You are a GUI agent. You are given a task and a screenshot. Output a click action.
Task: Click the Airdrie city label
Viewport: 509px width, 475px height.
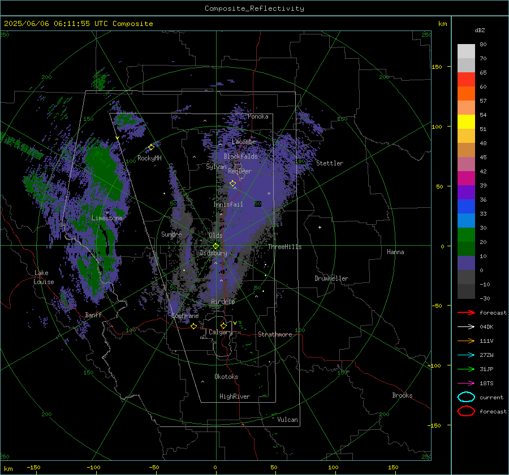click(x=223, y=302)
